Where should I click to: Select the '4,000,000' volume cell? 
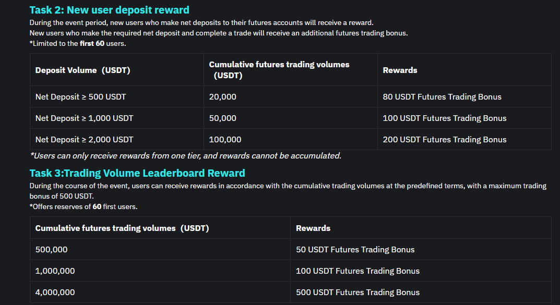[x=160, y=292]
